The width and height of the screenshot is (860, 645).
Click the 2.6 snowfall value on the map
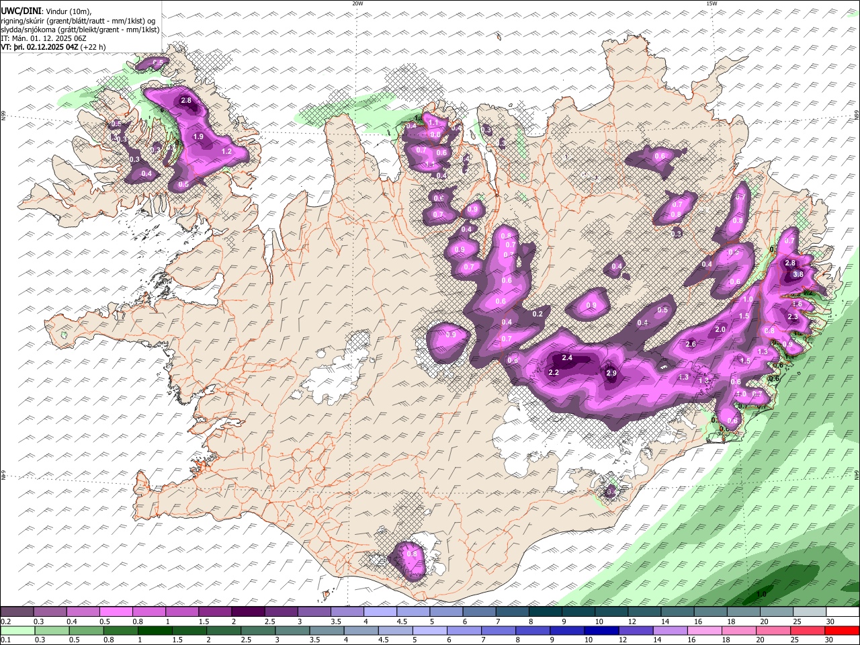pos(691,344)
